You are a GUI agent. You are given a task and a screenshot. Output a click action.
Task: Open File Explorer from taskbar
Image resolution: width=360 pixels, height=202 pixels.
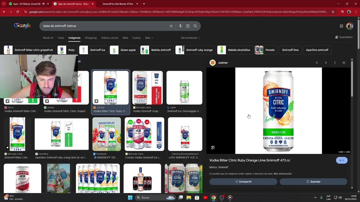coord(189,198)
